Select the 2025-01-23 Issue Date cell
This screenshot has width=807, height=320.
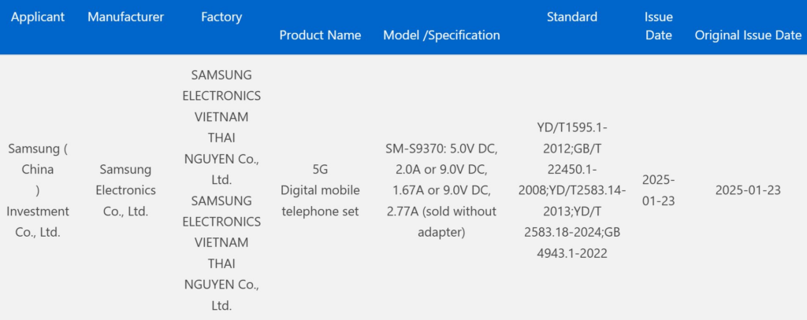click(x=658, y=190)
